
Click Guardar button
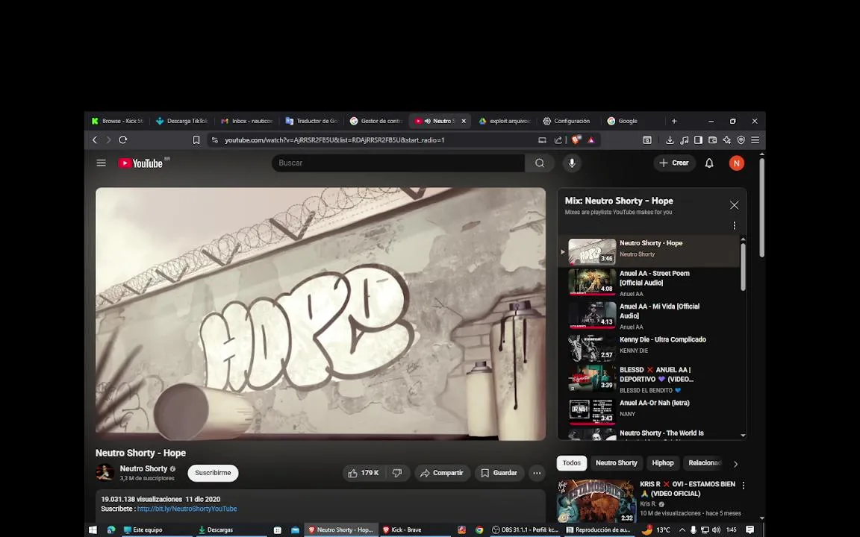pyautogui.click(x=499, y=473)
